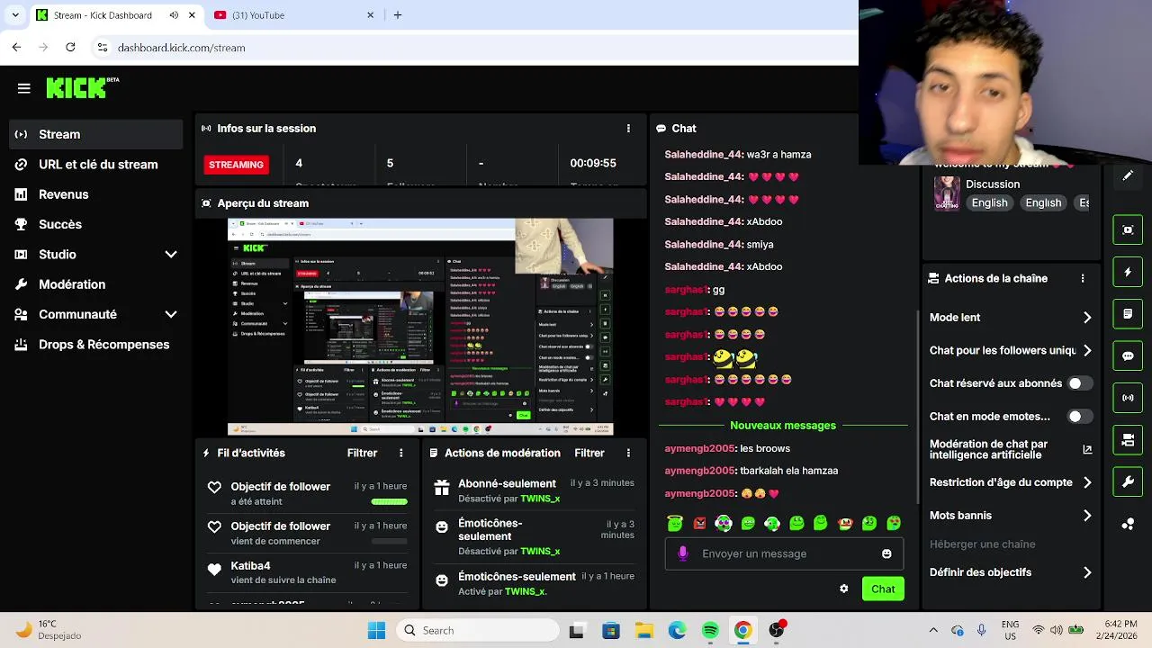Toggle the stream preview panel icon
The image size is (1152, 648).
coord(1128,229)
